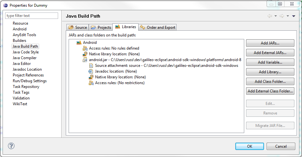Click the Android library container icon

click(79, 43)
